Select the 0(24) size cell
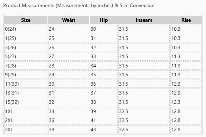The width and height of the screenshot is (206, 137). (26, 29)
